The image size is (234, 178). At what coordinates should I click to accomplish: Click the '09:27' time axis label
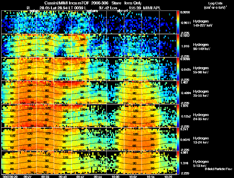pos(27,177)
